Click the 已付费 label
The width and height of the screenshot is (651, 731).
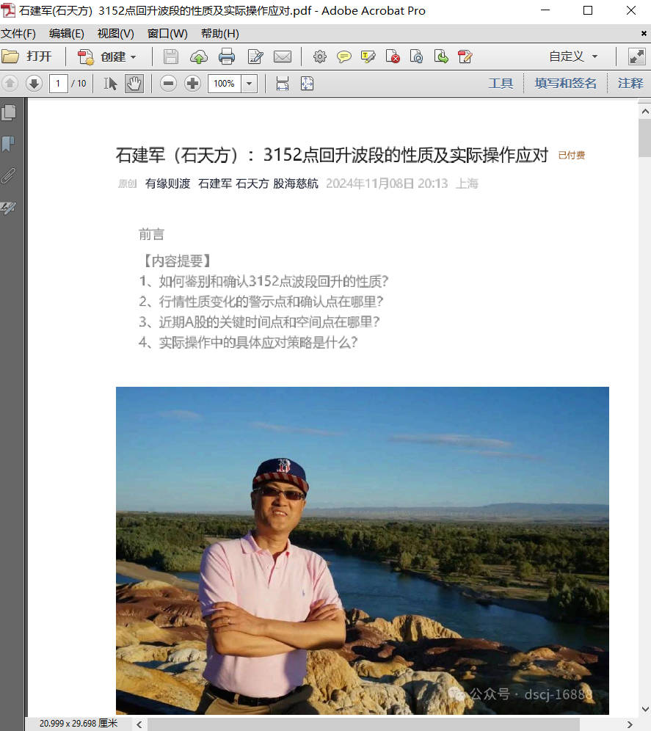tap(571, 156)
